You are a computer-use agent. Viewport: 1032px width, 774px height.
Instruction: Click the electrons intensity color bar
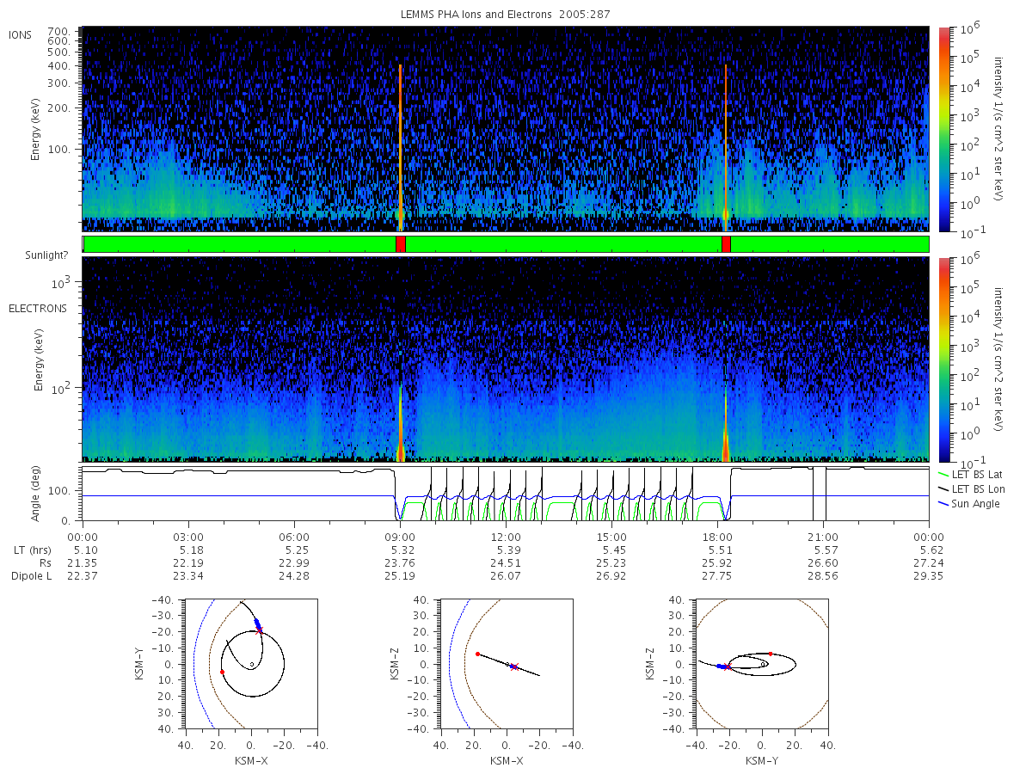click(x=943, y=359)
